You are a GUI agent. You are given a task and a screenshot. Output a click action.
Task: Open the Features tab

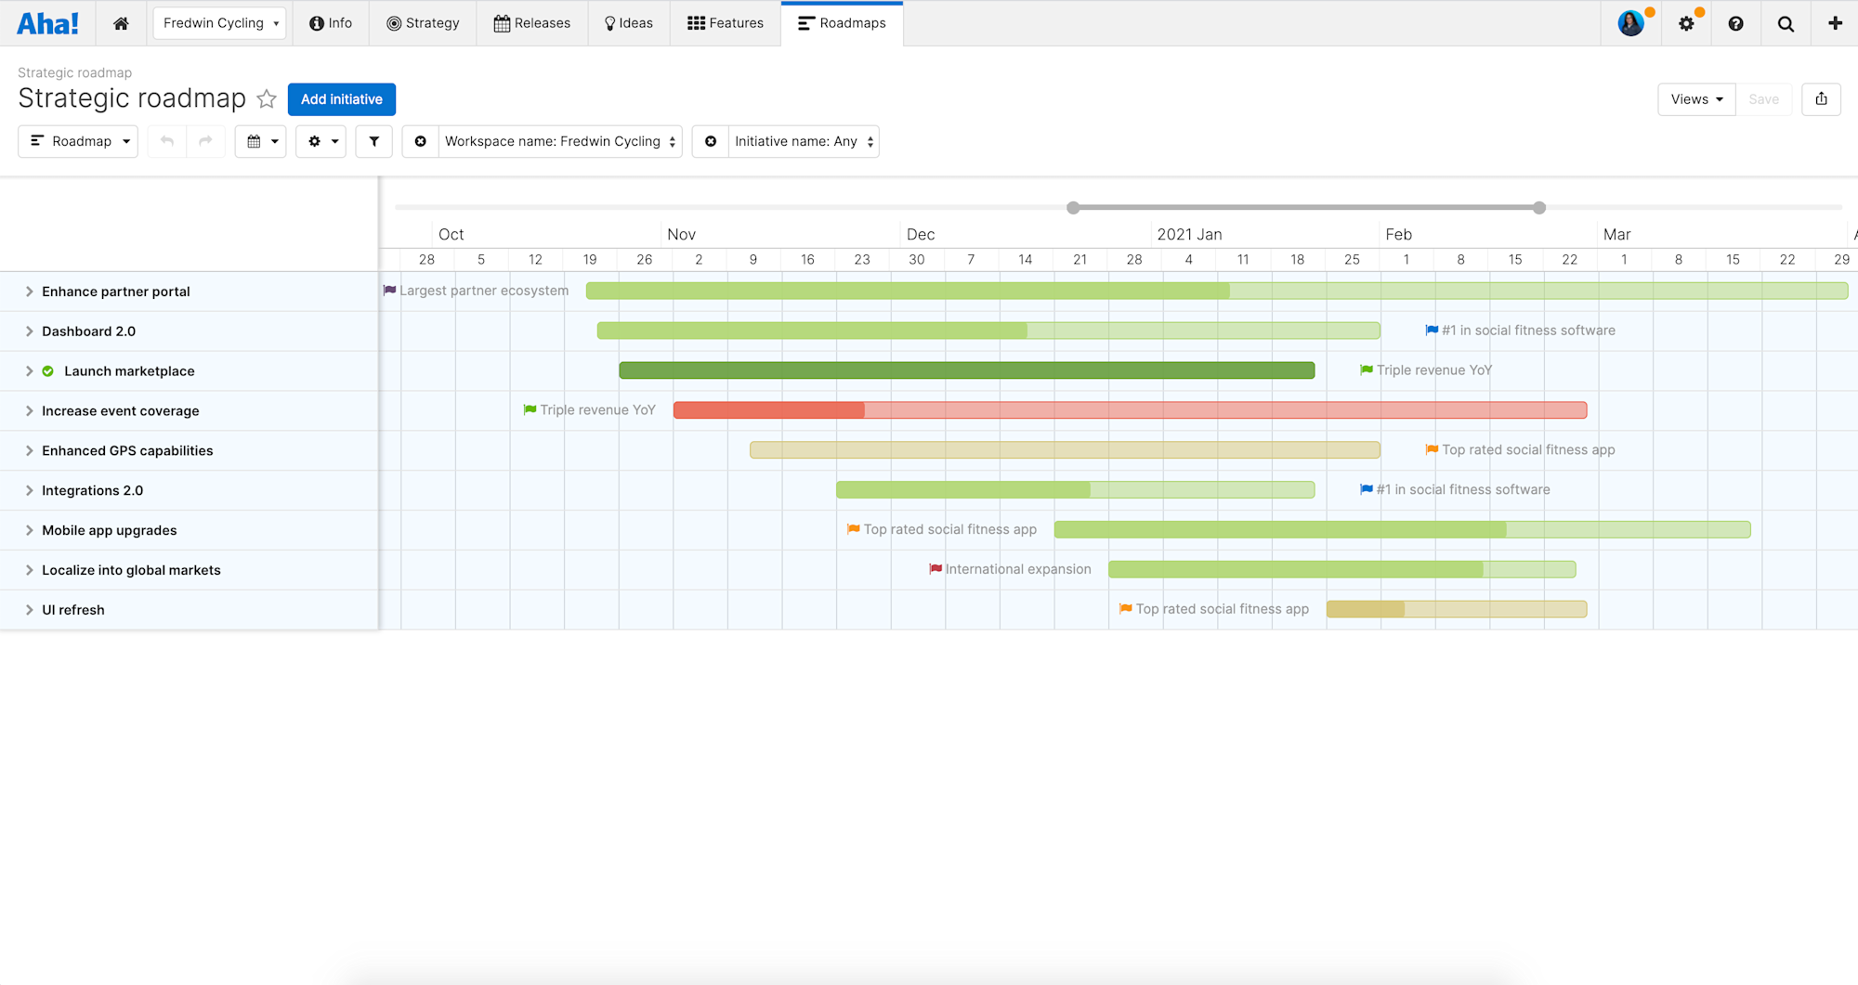click(x=726, y=23)
